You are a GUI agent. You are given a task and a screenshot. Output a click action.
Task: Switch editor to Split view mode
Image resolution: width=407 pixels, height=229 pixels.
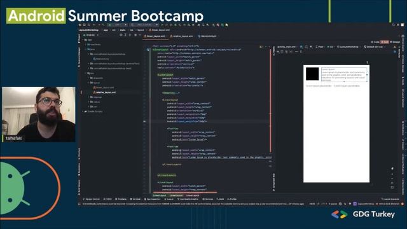coord(385,42)
